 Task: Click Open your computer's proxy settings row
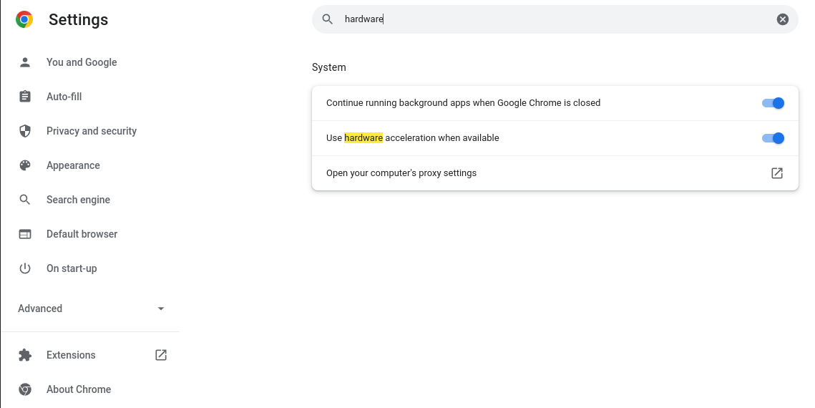coord(555,173)
